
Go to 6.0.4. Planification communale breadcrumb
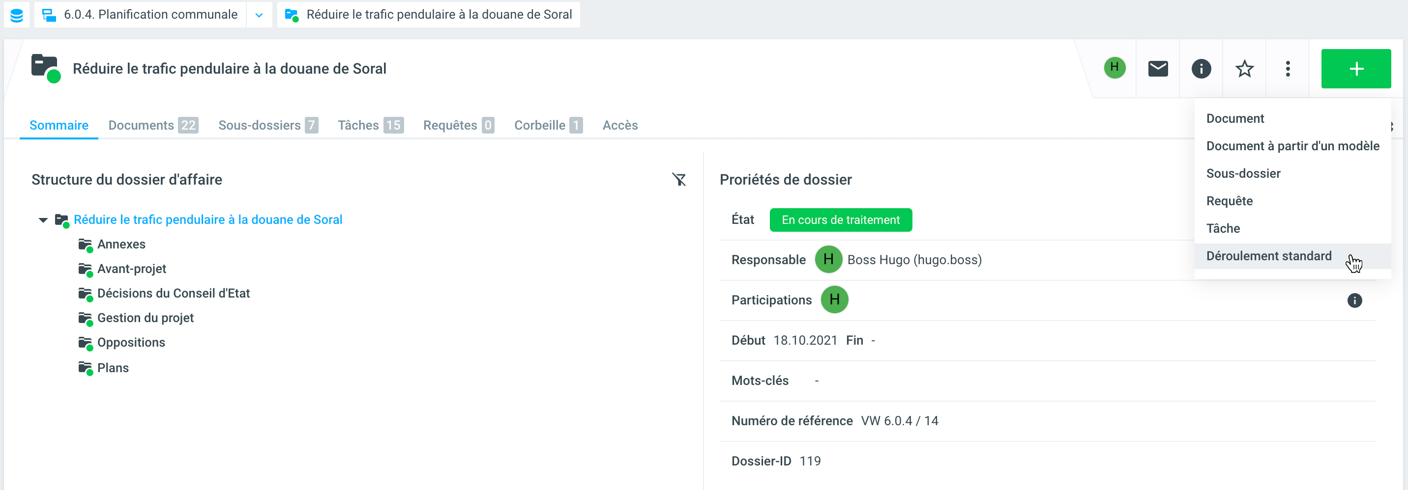coord(150,15)
